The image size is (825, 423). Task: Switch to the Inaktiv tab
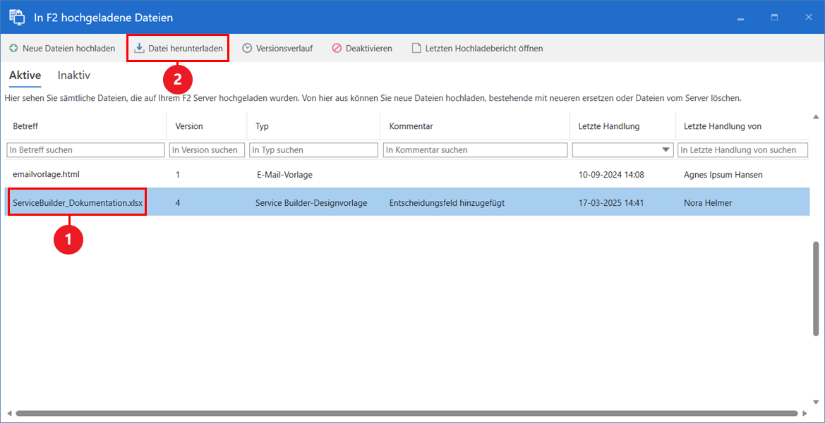(73, 75)
